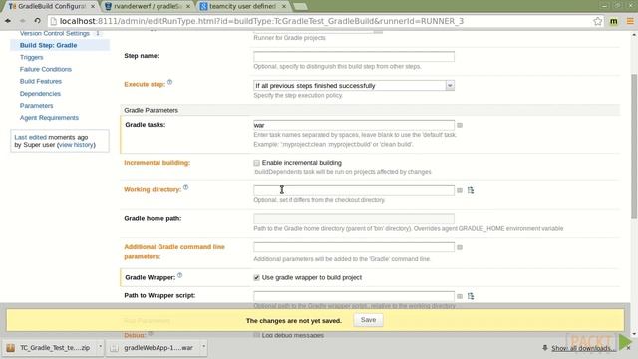638x359 pixels.
Task: Open a new browser tab
Action: click(x=300, y=6)
